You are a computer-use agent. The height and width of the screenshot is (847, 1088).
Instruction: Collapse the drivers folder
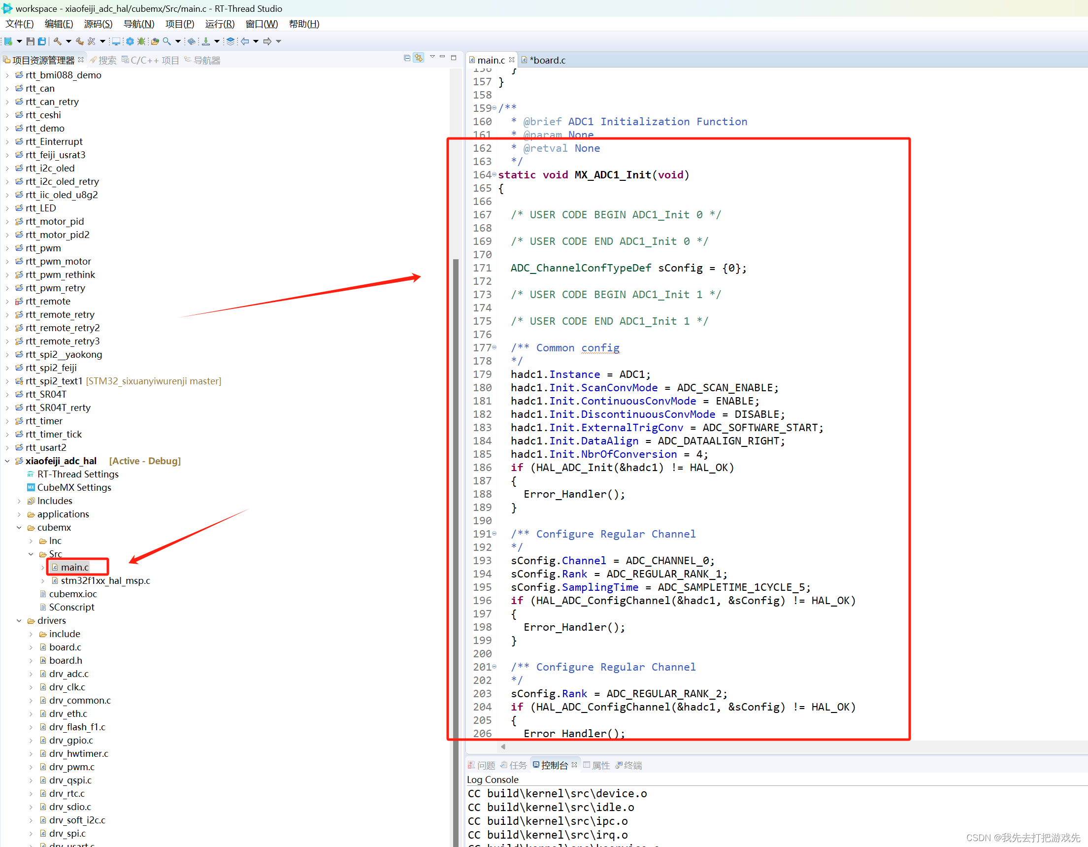[19, 620]
